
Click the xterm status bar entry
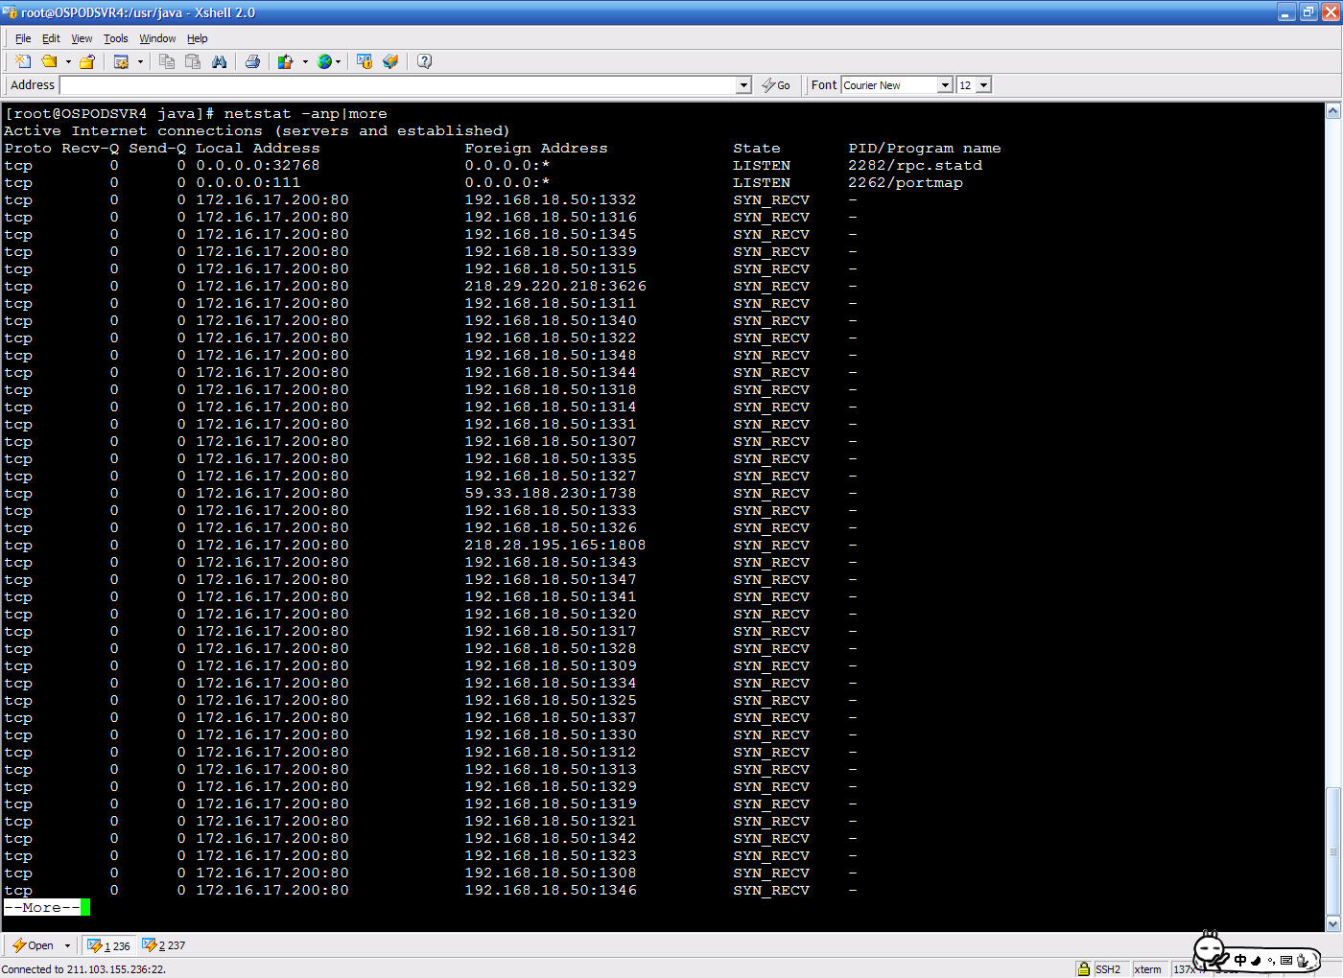tap(1147, 969)
